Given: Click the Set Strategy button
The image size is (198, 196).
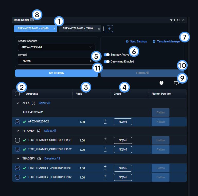Looking at the screenshot, I should [57, 73].
